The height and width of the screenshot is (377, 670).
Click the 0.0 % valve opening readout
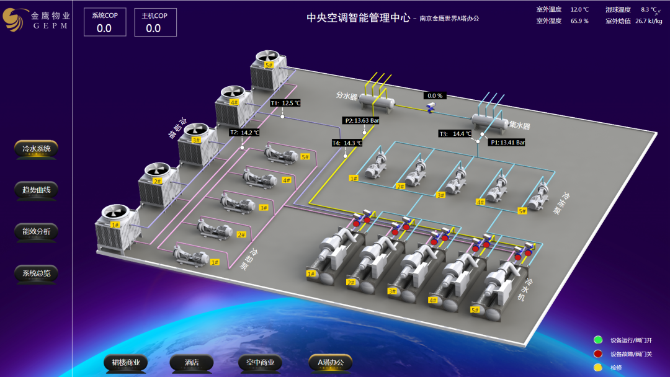[435, 95]
